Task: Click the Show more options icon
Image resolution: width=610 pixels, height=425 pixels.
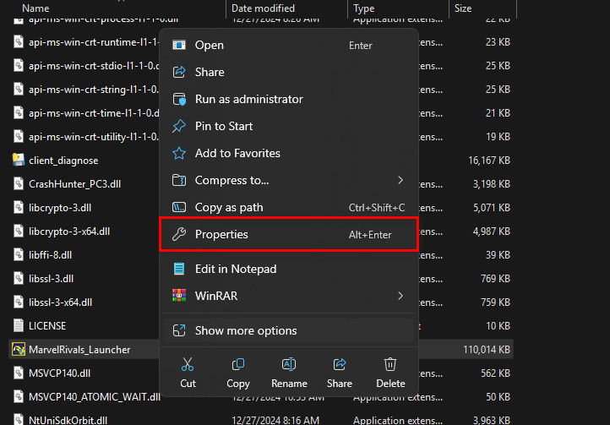Action: click(179, 330)
